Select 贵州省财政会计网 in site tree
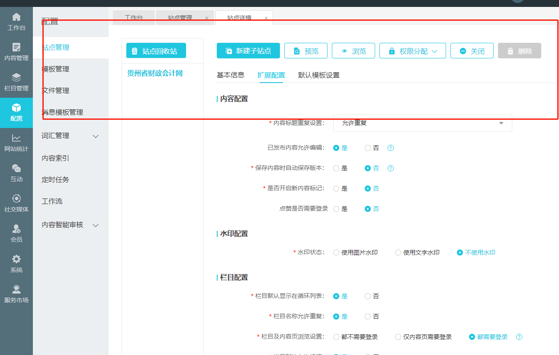The width and height of the screenshot is (559, 355). [x=155, y=74]
